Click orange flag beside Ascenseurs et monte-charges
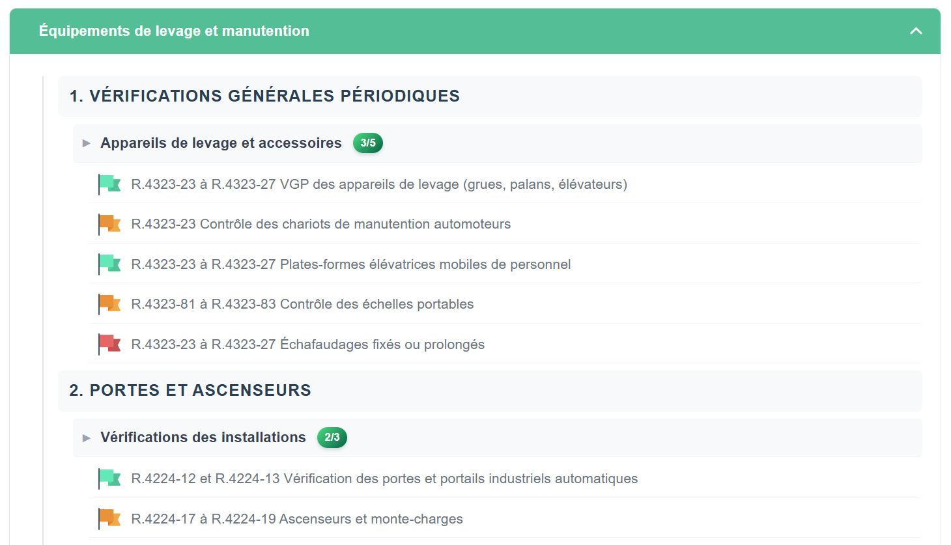 click(x=109, y=519)
